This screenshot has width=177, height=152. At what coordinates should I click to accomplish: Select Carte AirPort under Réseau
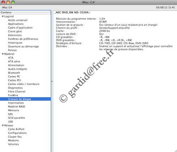[16, 129]
